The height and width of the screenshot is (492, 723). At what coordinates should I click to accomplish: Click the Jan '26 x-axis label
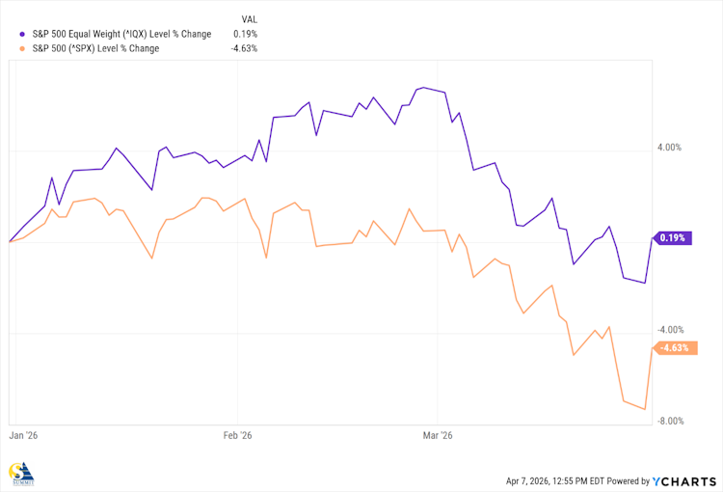pyautogui.click(x=23, y=436)
